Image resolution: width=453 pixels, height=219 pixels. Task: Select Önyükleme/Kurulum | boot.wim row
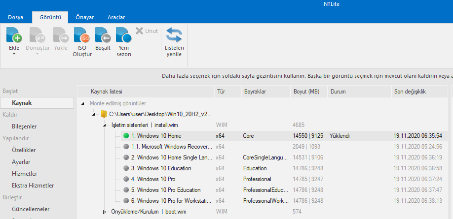pyautogui.click(x=149, y=212)
